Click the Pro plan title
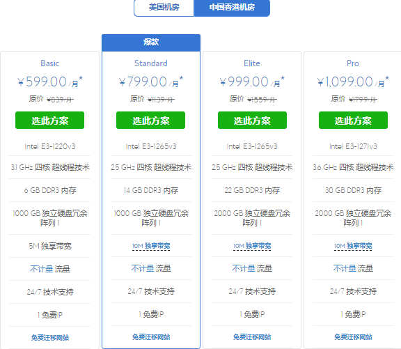 pos(353,63)
